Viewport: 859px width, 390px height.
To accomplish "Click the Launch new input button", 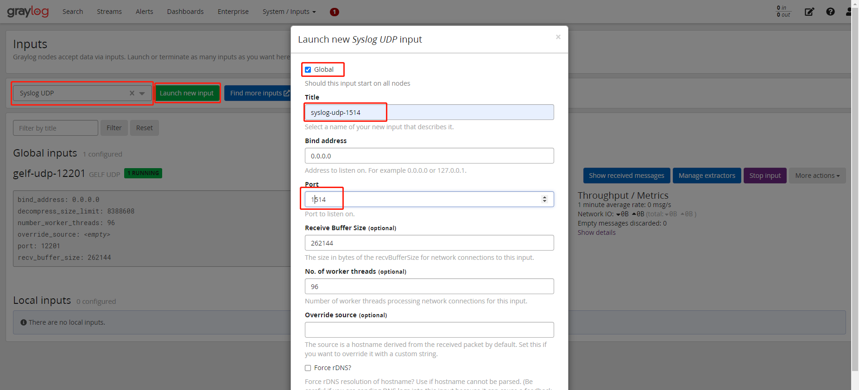I will click(x=187, y=93).
